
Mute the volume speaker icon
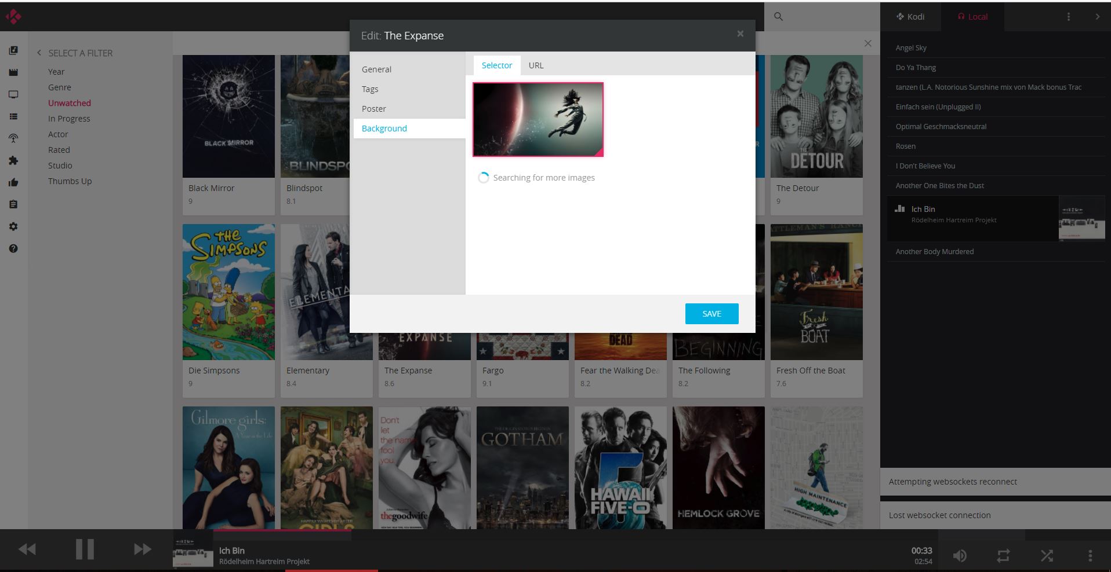tap(960, 556)
